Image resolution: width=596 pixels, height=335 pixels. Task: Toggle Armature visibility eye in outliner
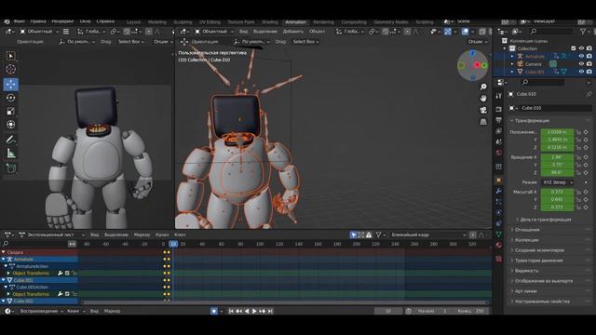coord(581,56)
